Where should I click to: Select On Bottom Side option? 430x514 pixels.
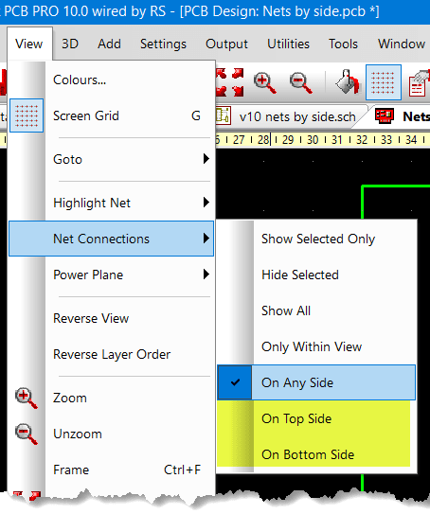(316, 454)
